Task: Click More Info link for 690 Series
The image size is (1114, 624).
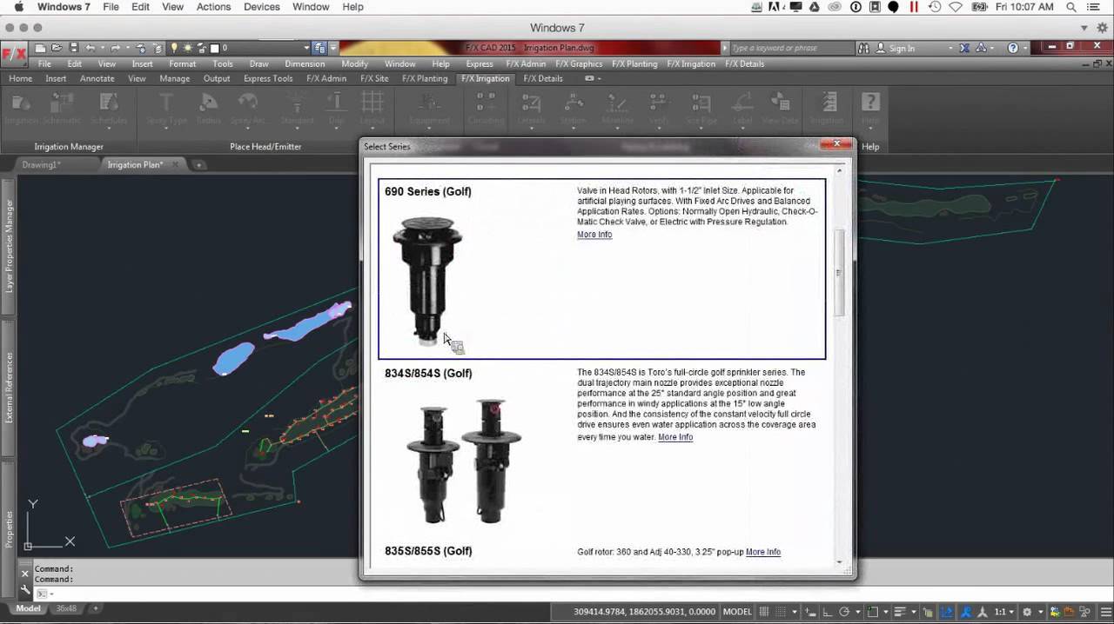Action: pyautogui.click(x=594, y=235)
